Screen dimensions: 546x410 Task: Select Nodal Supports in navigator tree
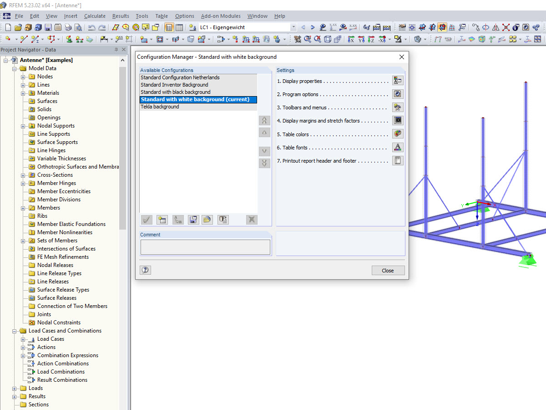click(56, 126)
